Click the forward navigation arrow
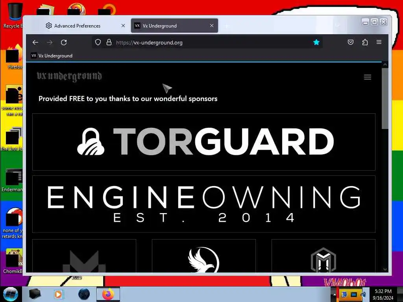The height and width of the screenshot is (302, 403). (50, 42)
